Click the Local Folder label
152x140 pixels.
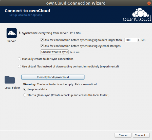[x=12, y=88]
